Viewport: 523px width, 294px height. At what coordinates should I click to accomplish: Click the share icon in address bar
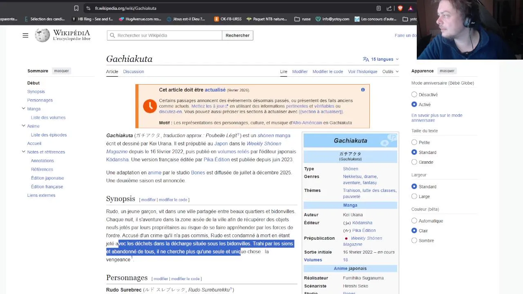(389, 8)
